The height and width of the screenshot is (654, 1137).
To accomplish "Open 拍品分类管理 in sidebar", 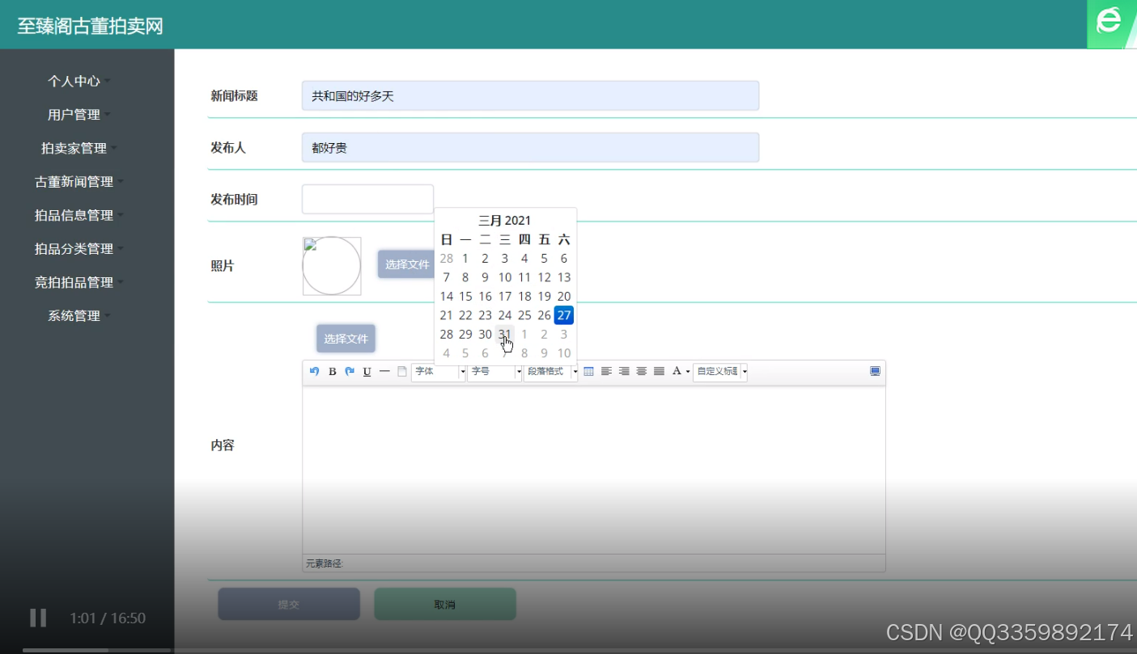I will click(x=78, y=249).
